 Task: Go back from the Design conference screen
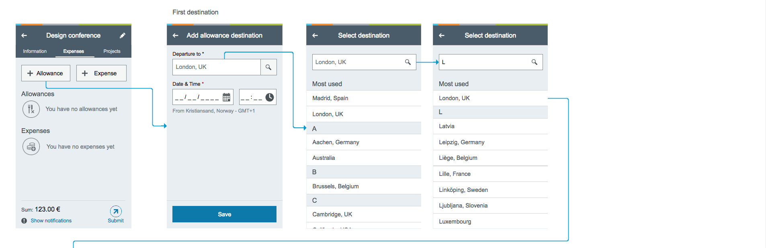coord(24,36)
